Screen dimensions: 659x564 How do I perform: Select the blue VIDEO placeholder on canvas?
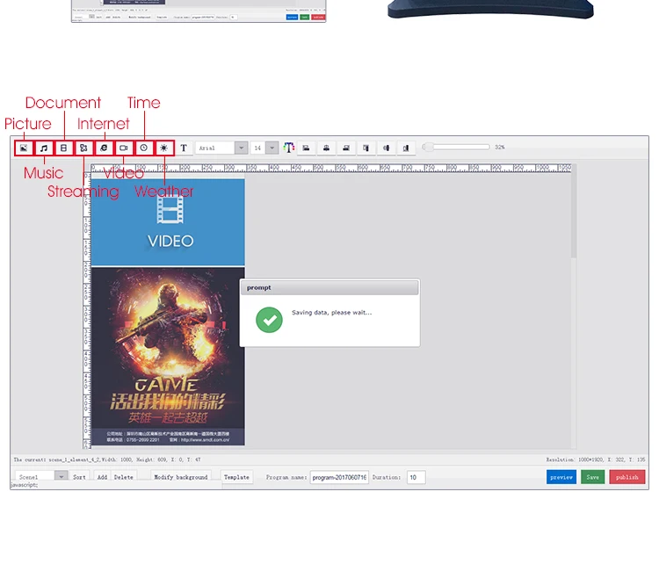pos(168,222)
